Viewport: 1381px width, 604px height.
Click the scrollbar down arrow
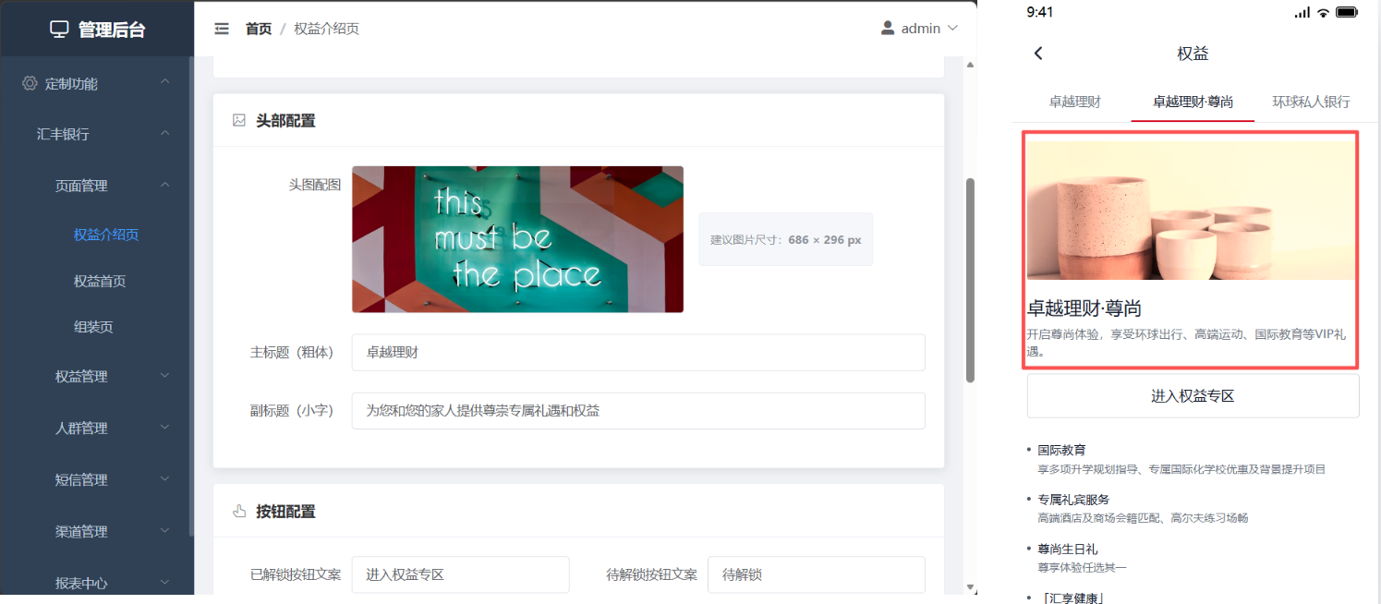(x=970, y=586)
